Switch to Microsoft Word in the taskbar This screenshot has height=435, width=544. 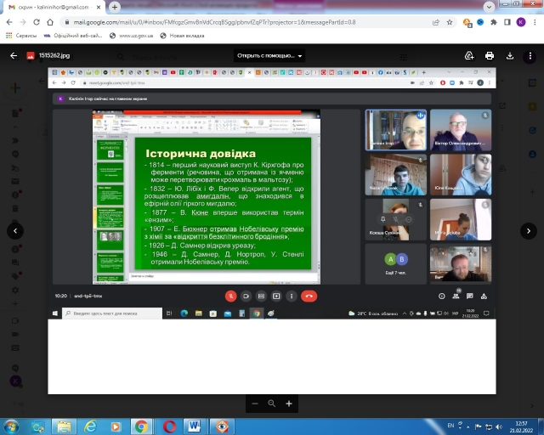tap(195, 427)
